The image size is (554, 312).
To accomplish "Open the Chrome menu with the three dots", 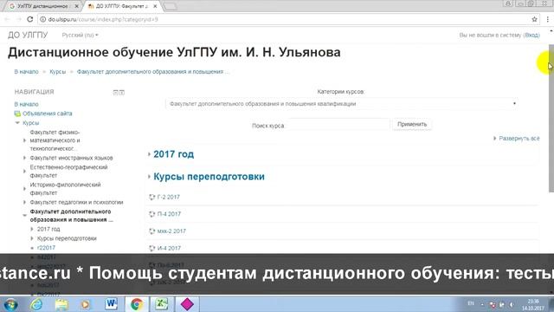I will click(x=548, y=19).
